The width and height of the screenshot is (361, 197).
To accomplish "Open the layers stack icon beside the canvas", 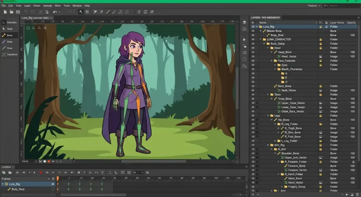I will (244, 22).
